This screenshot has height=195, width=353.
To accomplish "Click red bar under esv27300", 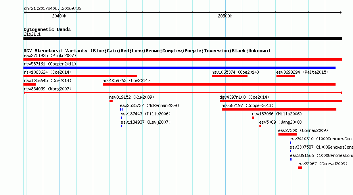I will pos(288,134).
